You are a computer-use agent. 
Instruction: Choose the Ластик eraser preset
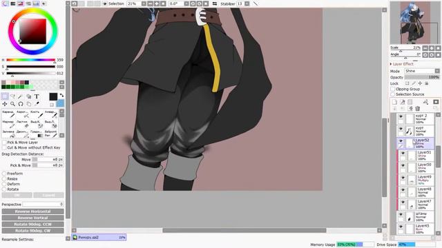(22, 124)
